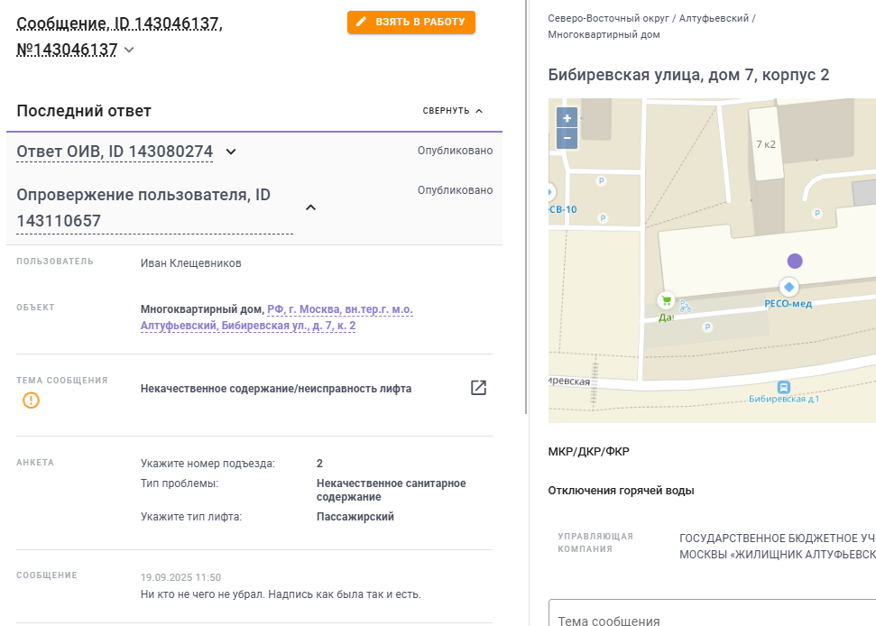The image size is (876, 626).
Task: Click the purple location marker on map
Action: tap(795, 261)
